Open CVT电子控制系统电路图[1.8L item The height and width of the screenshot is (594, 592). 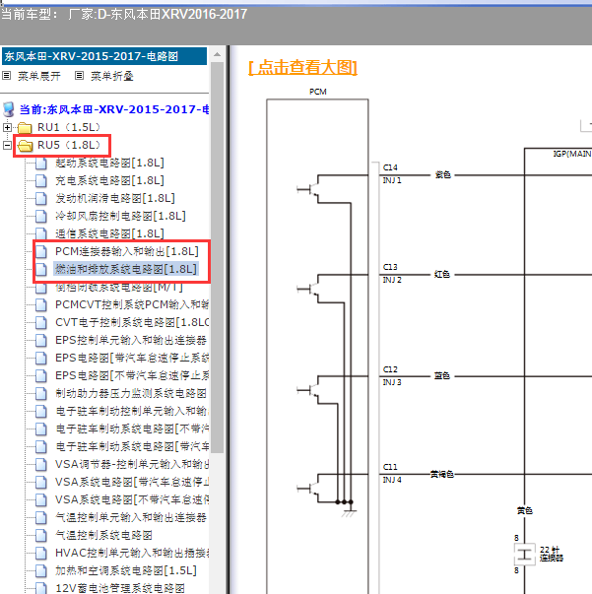(x=132, y=322)
